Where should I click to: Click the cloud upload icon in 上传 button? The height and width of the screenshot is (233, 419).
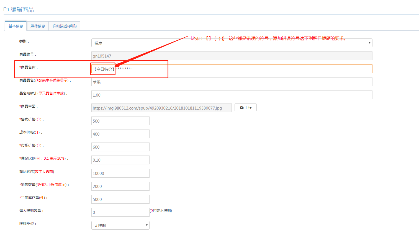(242, 107)
